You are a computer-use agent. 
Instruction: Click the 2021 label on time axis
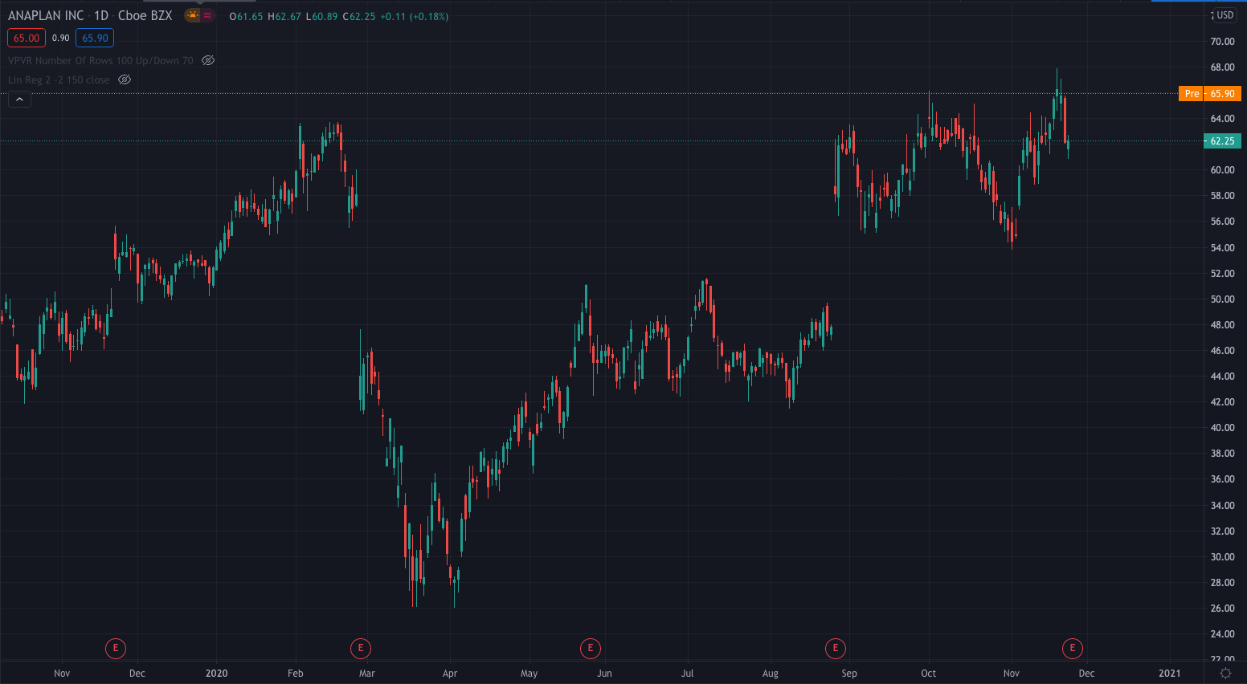1170,673
